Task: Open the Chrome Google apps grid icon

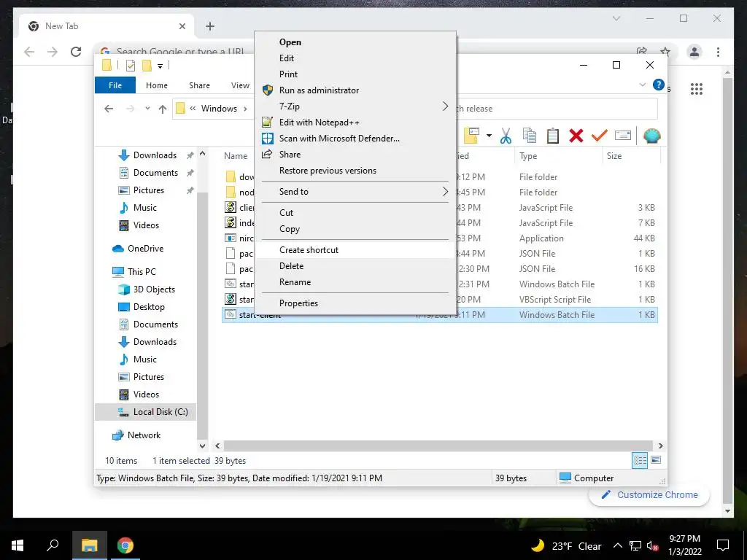Action: (x=696, y=89)
